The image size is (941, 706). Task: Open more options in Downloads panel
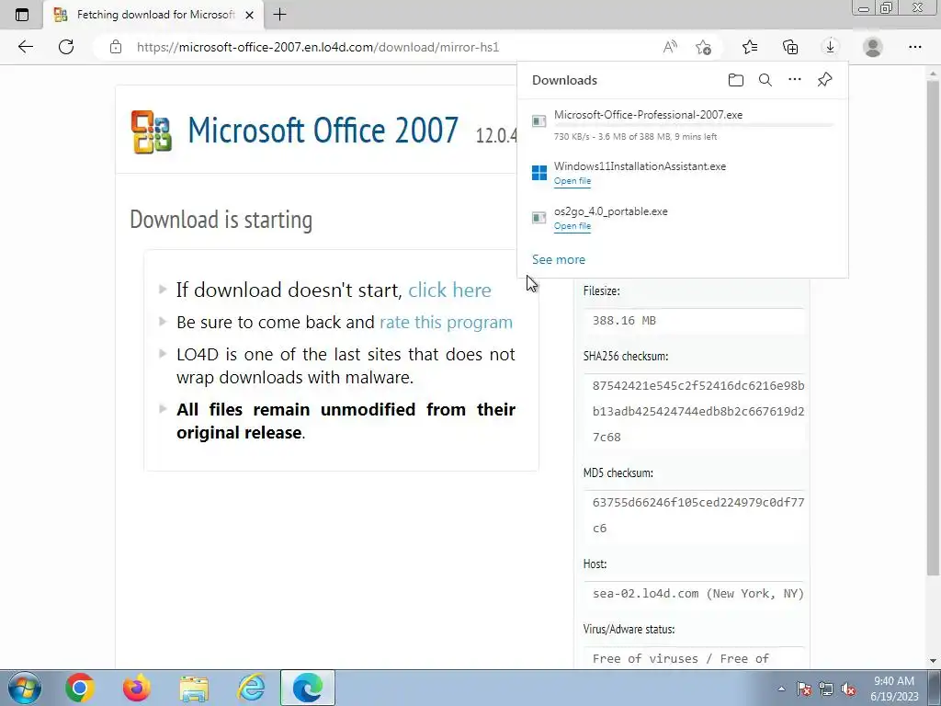(x=795, y=79)
